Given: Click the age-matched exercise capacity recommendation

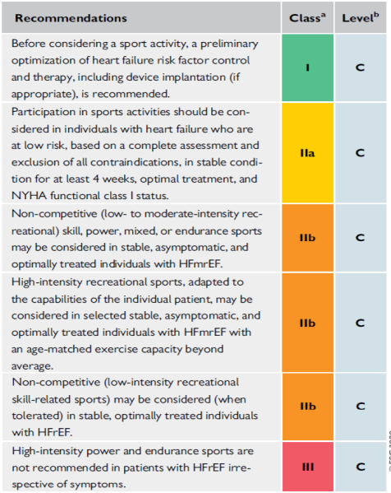Looking at the screenshot, I should [136, 323].
